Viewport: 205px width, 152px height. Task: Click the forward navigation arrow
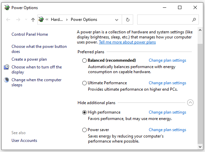point(18,20)
